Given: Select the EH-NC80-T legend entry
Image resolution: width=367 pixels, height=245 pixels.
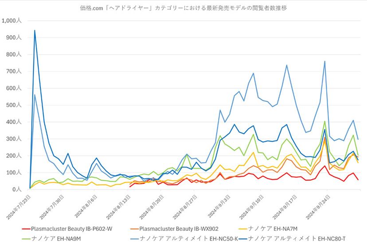Looking at the screenshot, I should tap(292, 239).
